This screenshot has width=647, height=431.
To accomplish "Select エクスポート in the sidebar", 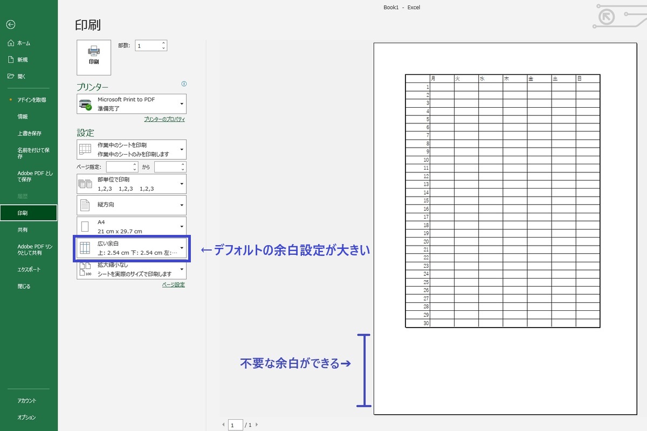I will point(29,269).
